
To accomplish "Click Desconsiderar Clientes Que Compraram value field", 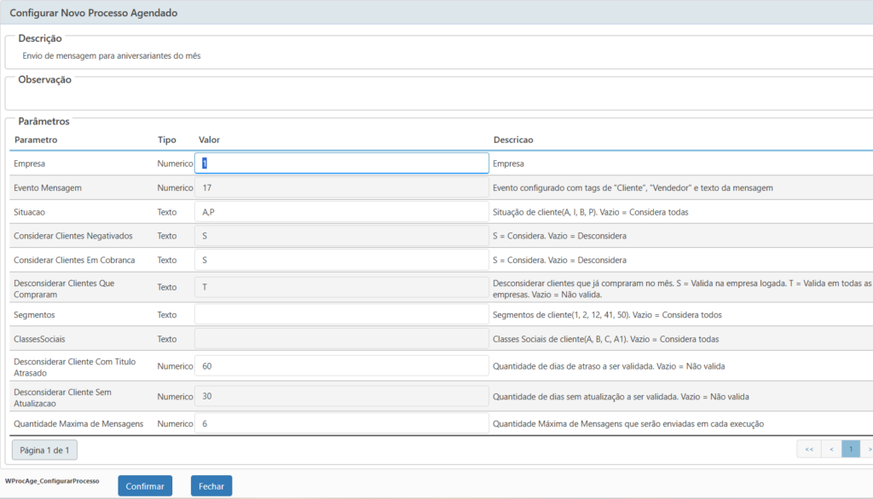I will coord(341,287).
